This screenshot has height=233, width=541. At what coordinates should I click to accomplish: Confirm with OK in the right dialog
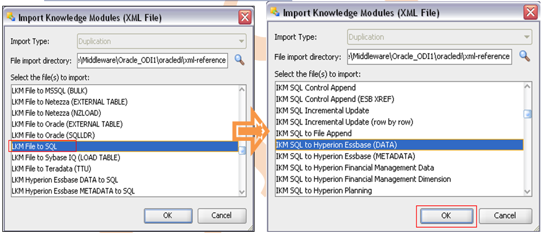[x=446, y=216]
